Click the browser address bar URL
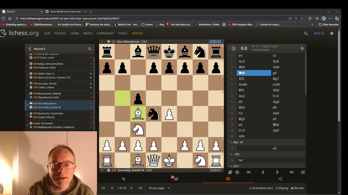Screen dimensions: 348x195 pos(70,18)
